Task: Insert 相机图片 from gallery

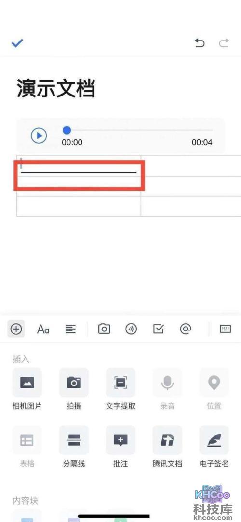Action: pos(27,388)
